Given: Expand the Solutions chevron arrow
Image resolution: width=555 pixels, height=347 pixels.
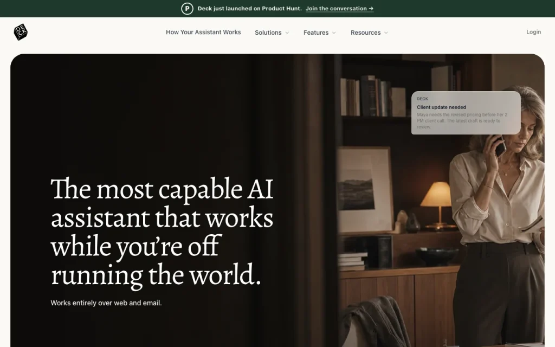Looking at the screenshot, I should click(x=287, y=33).
